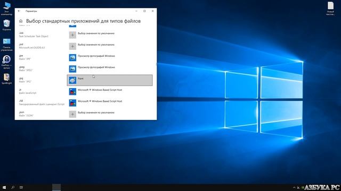Select the .JSE encoded script file label

click(x=42, y=102)
